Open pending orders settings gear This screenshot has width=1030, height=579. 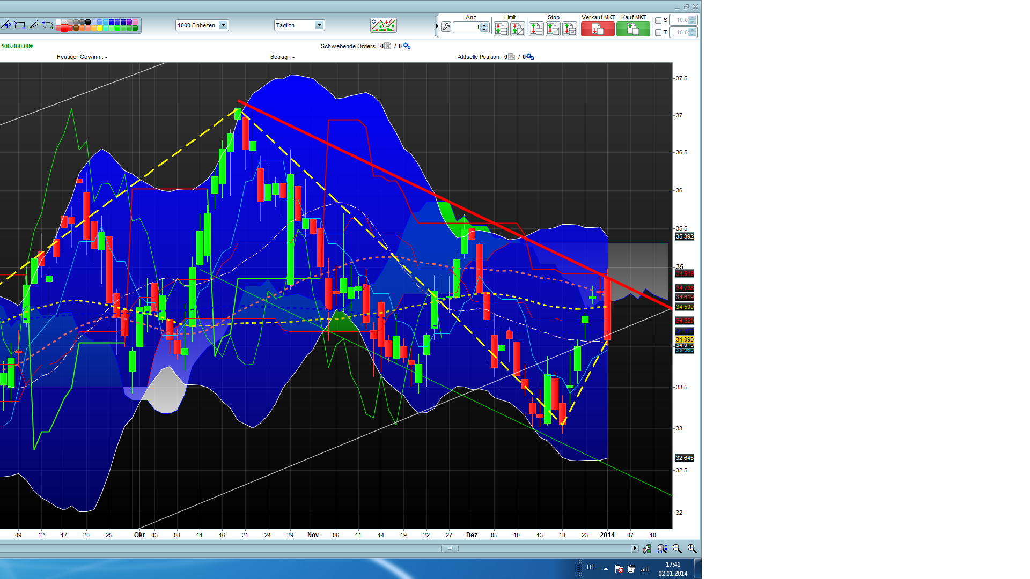click(x=407, y=46)
